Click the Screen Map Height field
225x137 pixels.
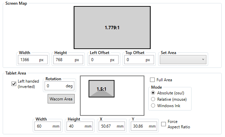[x=68, y=59]
